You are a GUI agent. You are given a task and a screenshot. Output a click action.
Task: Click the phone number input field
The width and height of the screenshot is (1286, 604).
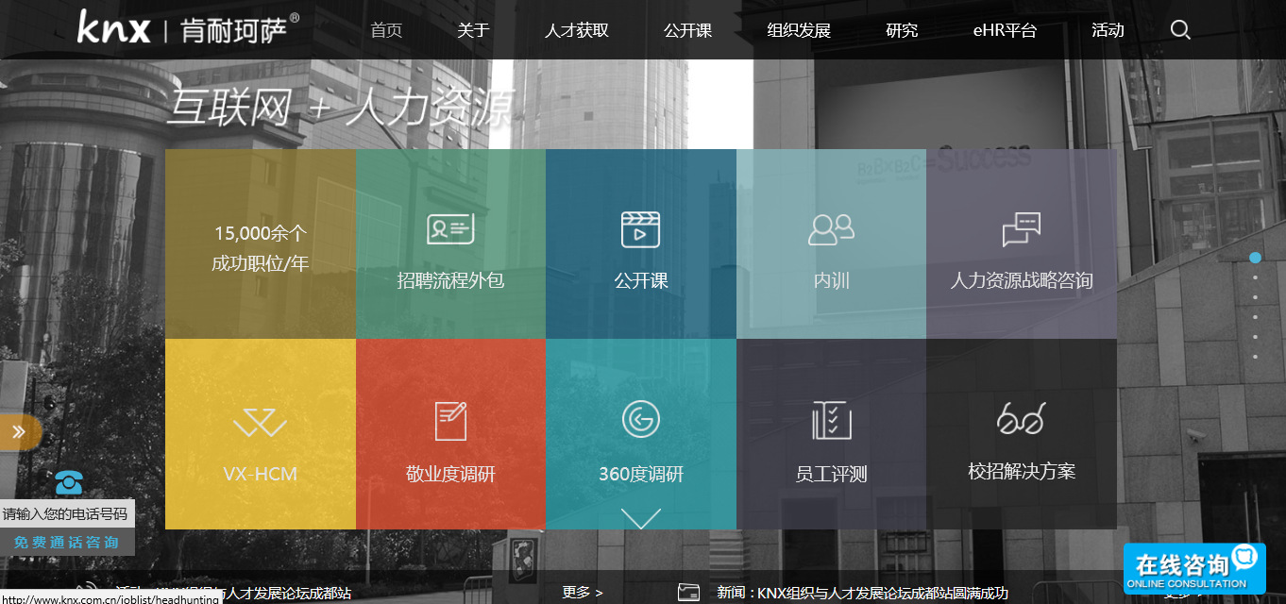(66, 514)
